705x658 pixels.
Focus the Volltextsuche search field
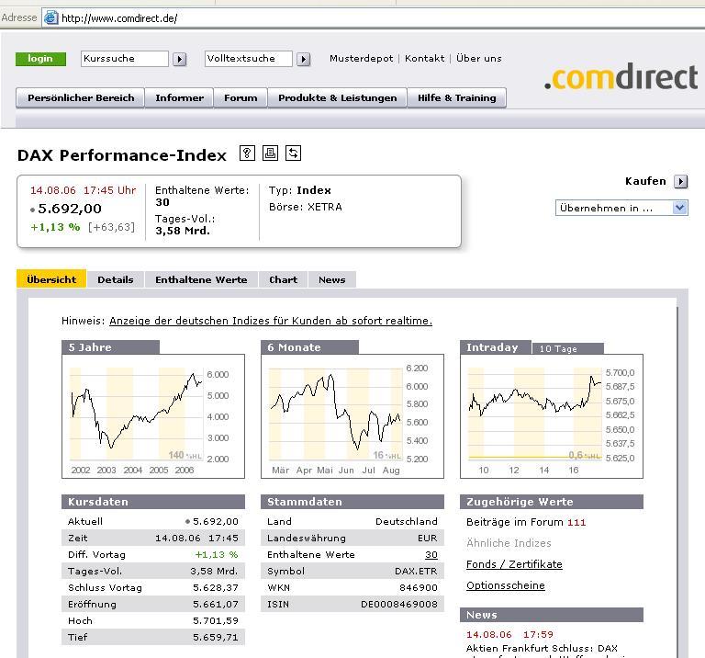tap(248, 59)
